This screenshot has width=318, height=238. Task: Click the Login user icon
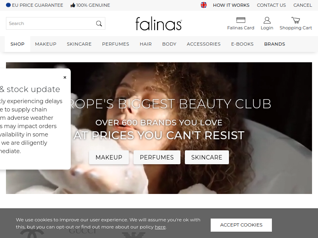point(267,20)
